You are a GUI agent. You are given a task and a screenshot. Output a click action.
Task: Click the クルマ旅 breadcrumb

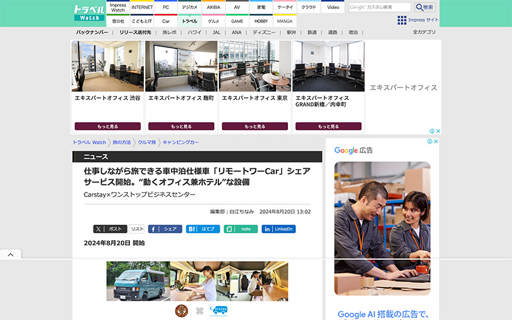click(x=147, y=142)
